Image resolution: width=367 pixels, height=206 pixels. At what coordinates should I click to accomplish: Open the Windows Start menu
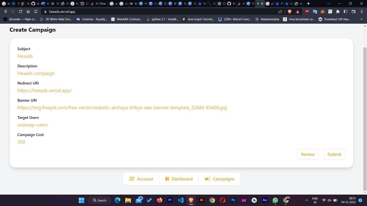81,200
